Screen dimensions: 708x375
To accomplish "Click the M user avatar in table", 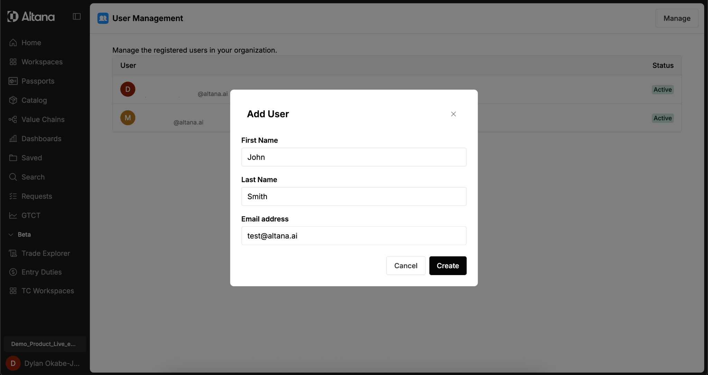I will 128,118.
